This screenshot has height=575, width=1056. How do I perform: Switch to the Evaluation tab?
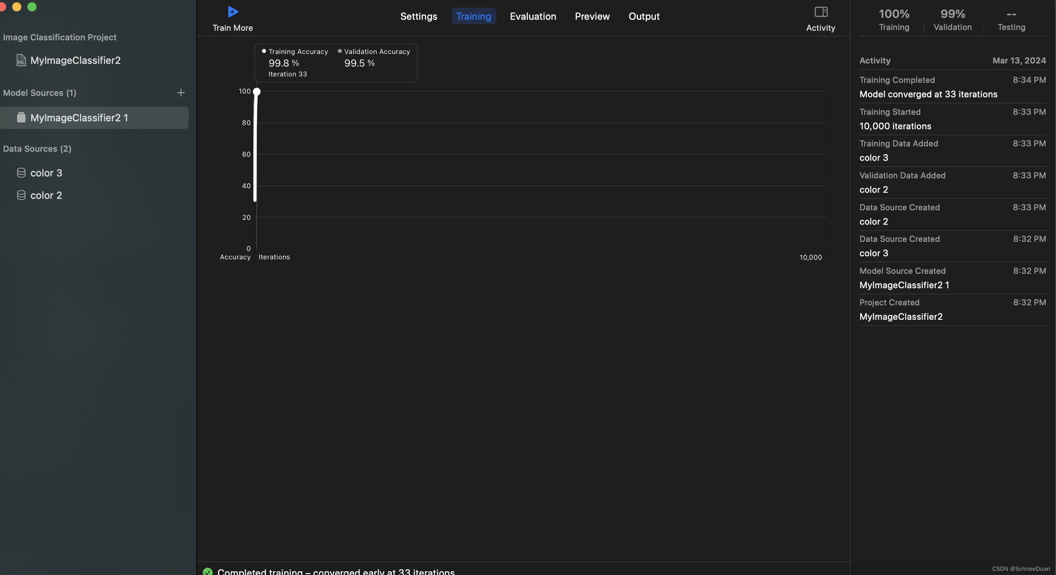(533, 16)
